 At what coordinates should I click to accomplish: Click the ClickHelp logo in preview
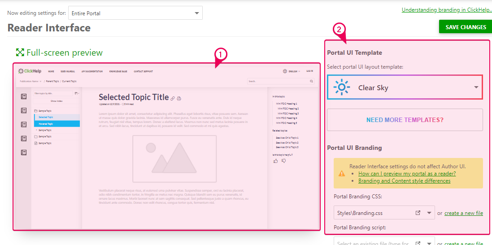[30, 71]
